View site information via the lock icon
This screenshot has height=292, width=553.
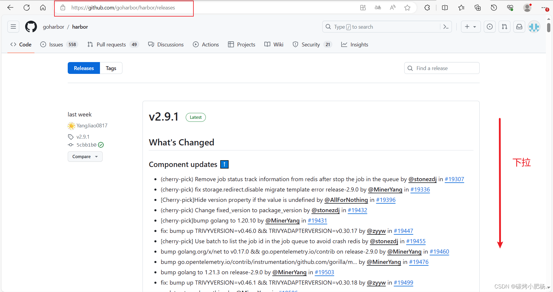(63, 8)
